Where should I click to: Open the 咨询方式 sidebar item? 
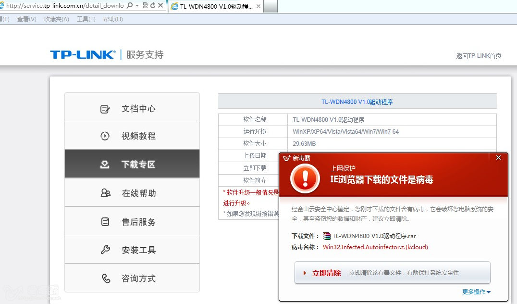coord(132,278)
